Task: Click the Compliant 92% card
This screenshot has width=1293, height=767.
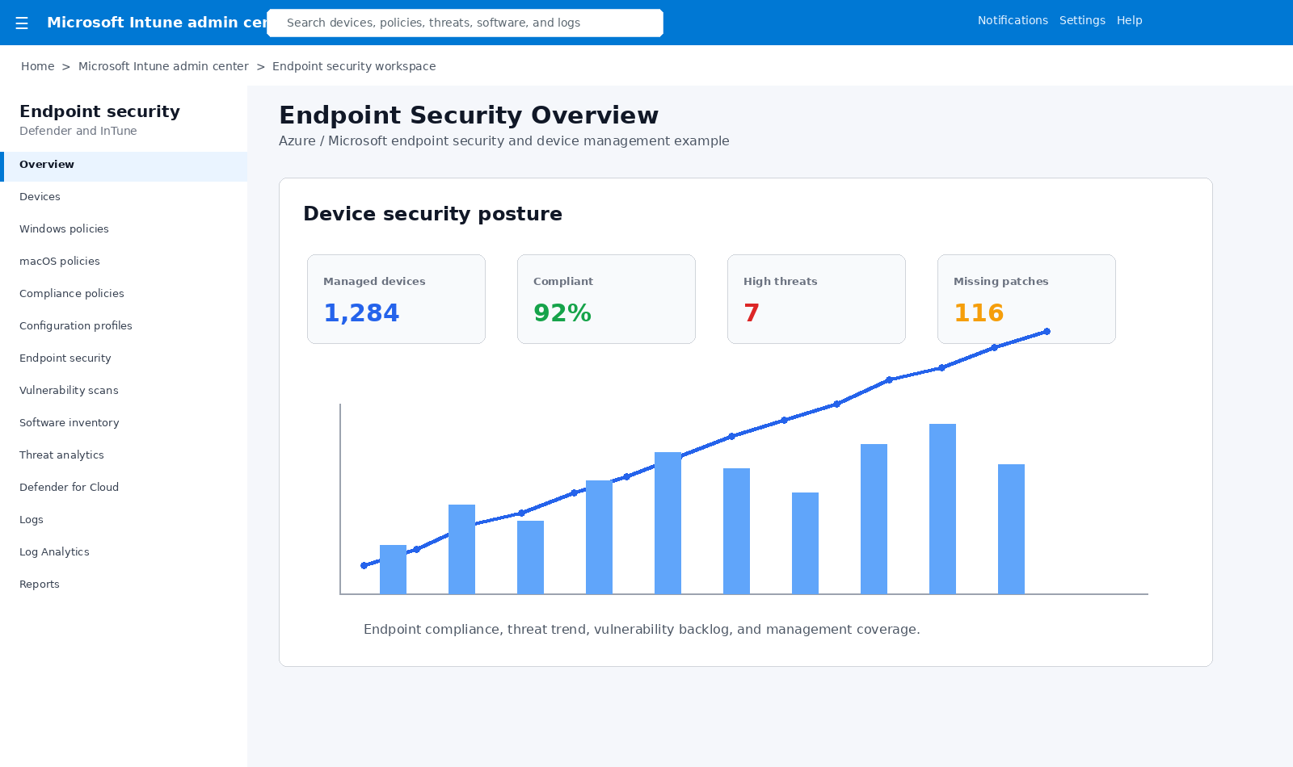Action: 606,299
